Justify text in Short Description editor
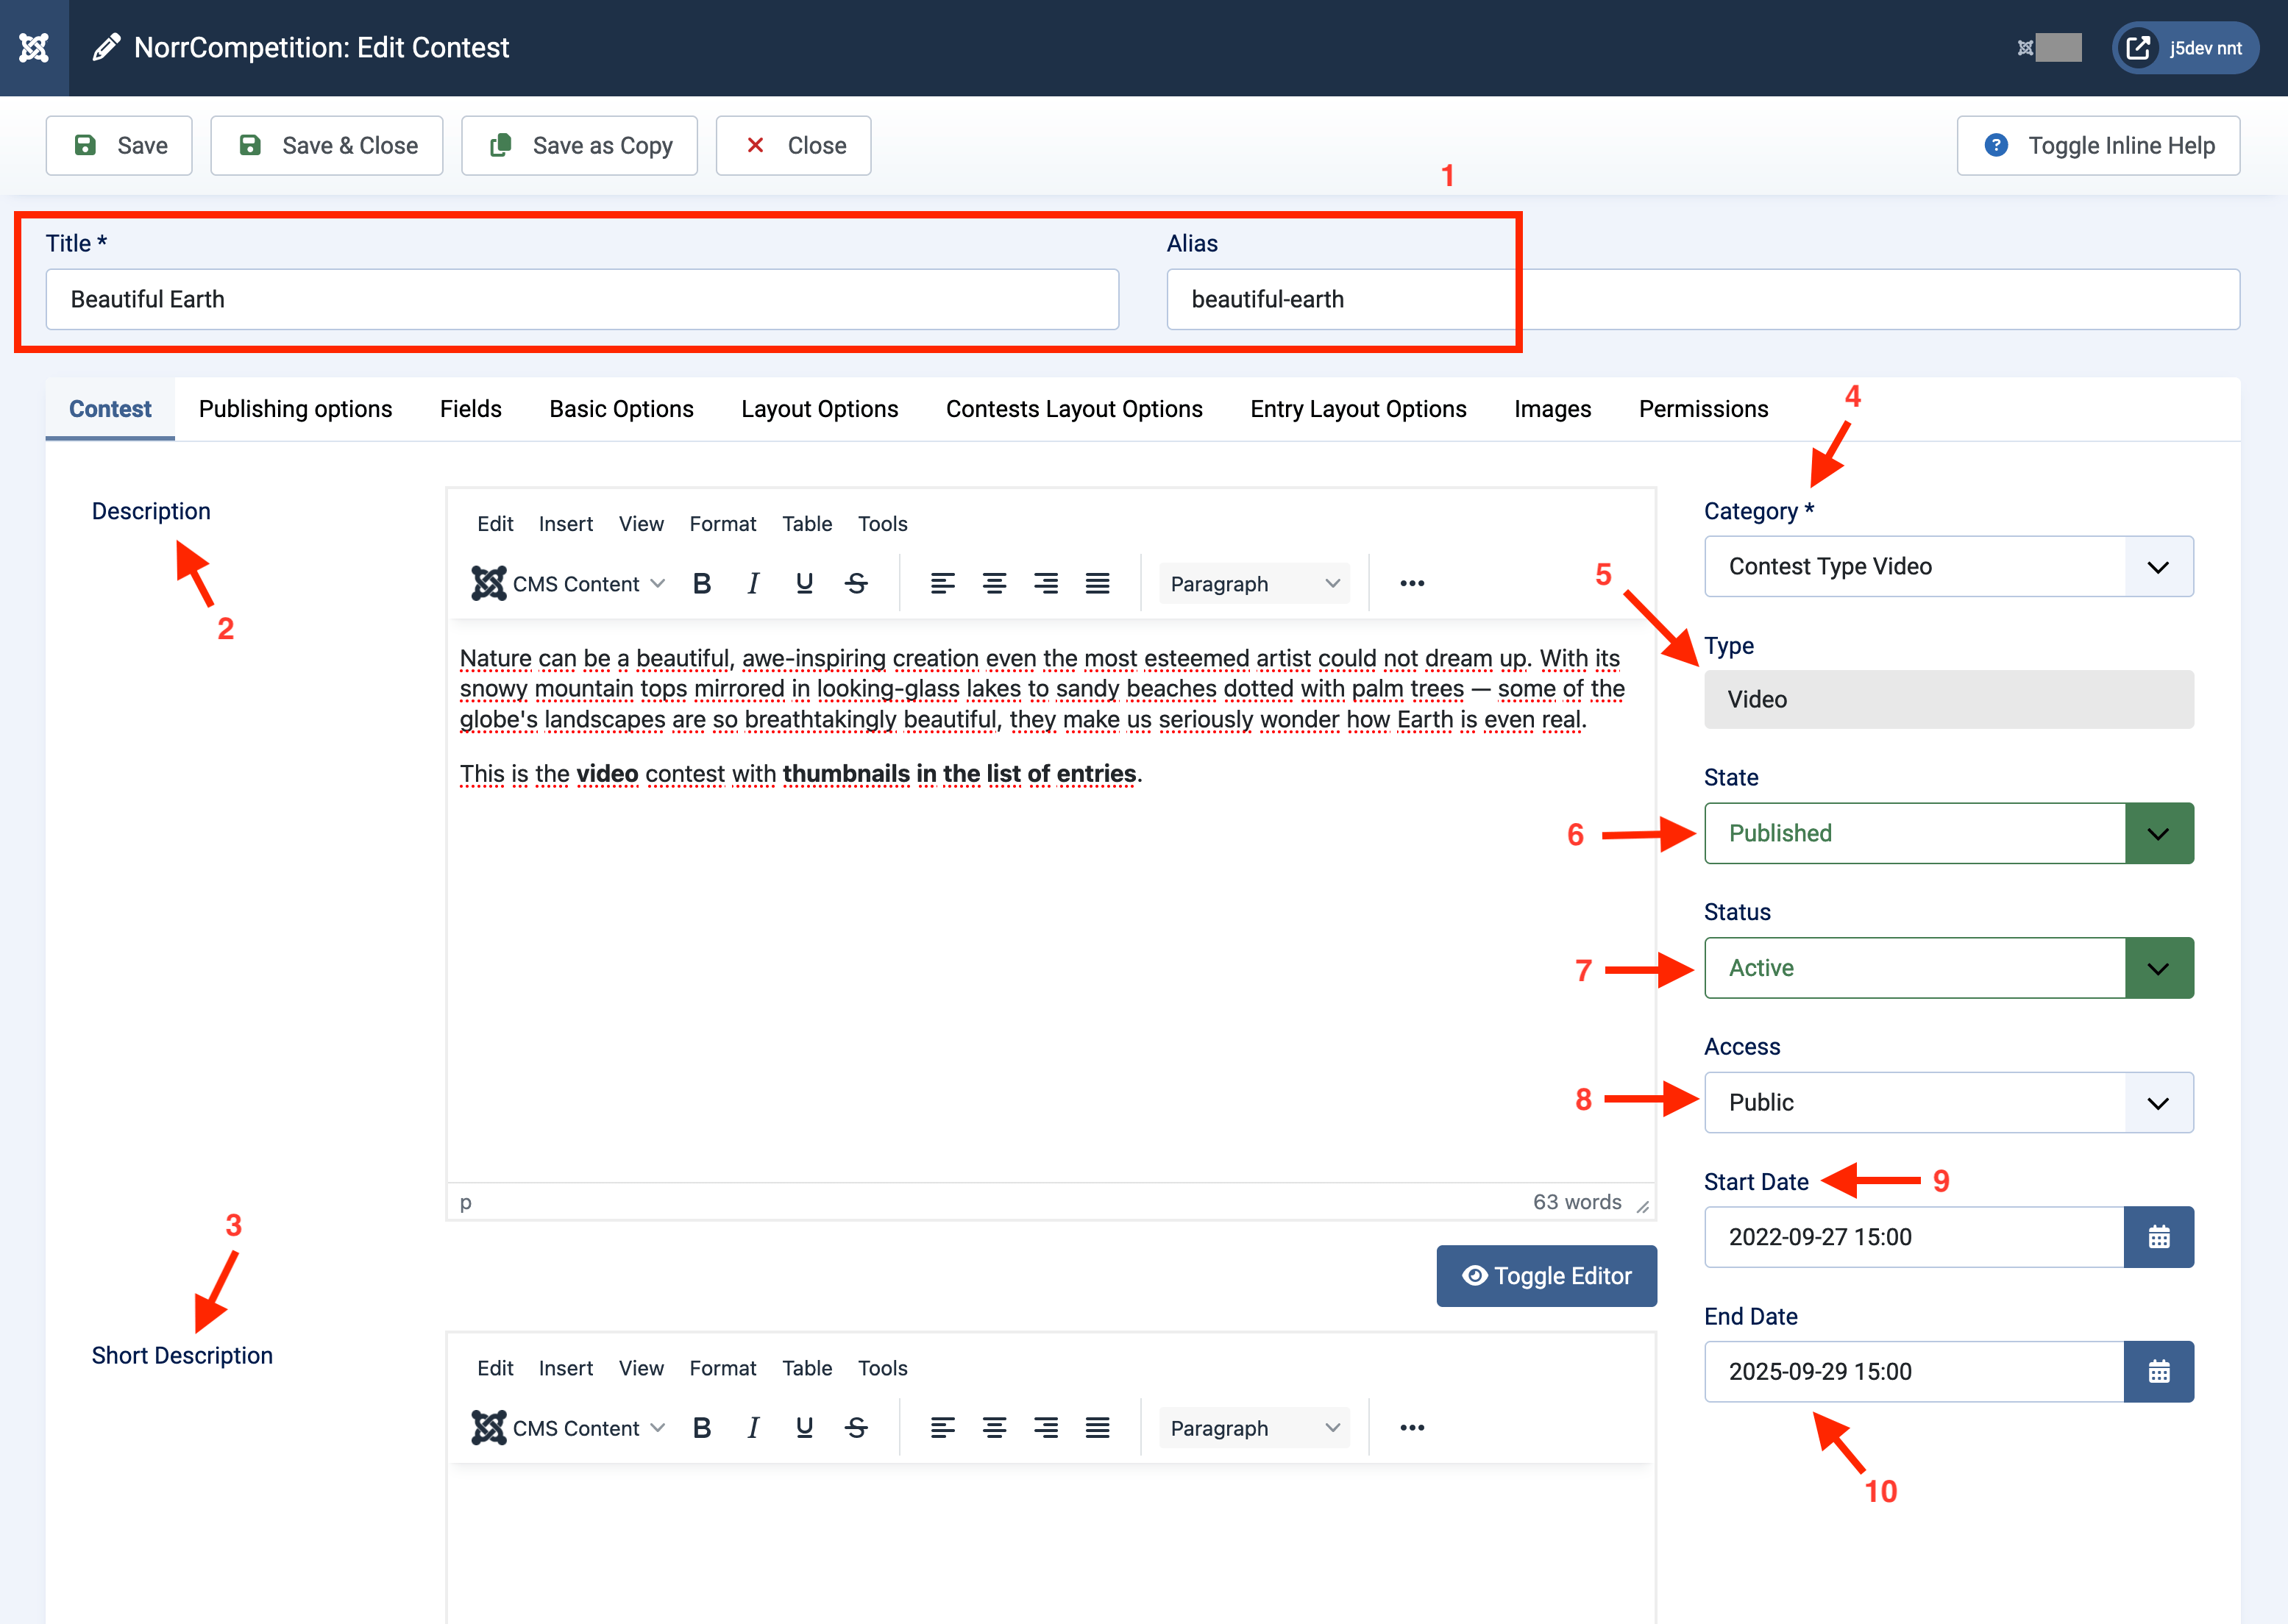This screenshot has height=1624, width=2288. click(x=1098, y=1428)
